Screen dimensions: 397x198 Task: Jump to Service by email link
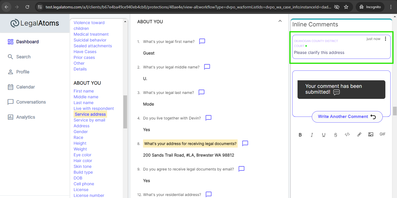(x=89, y=120)
